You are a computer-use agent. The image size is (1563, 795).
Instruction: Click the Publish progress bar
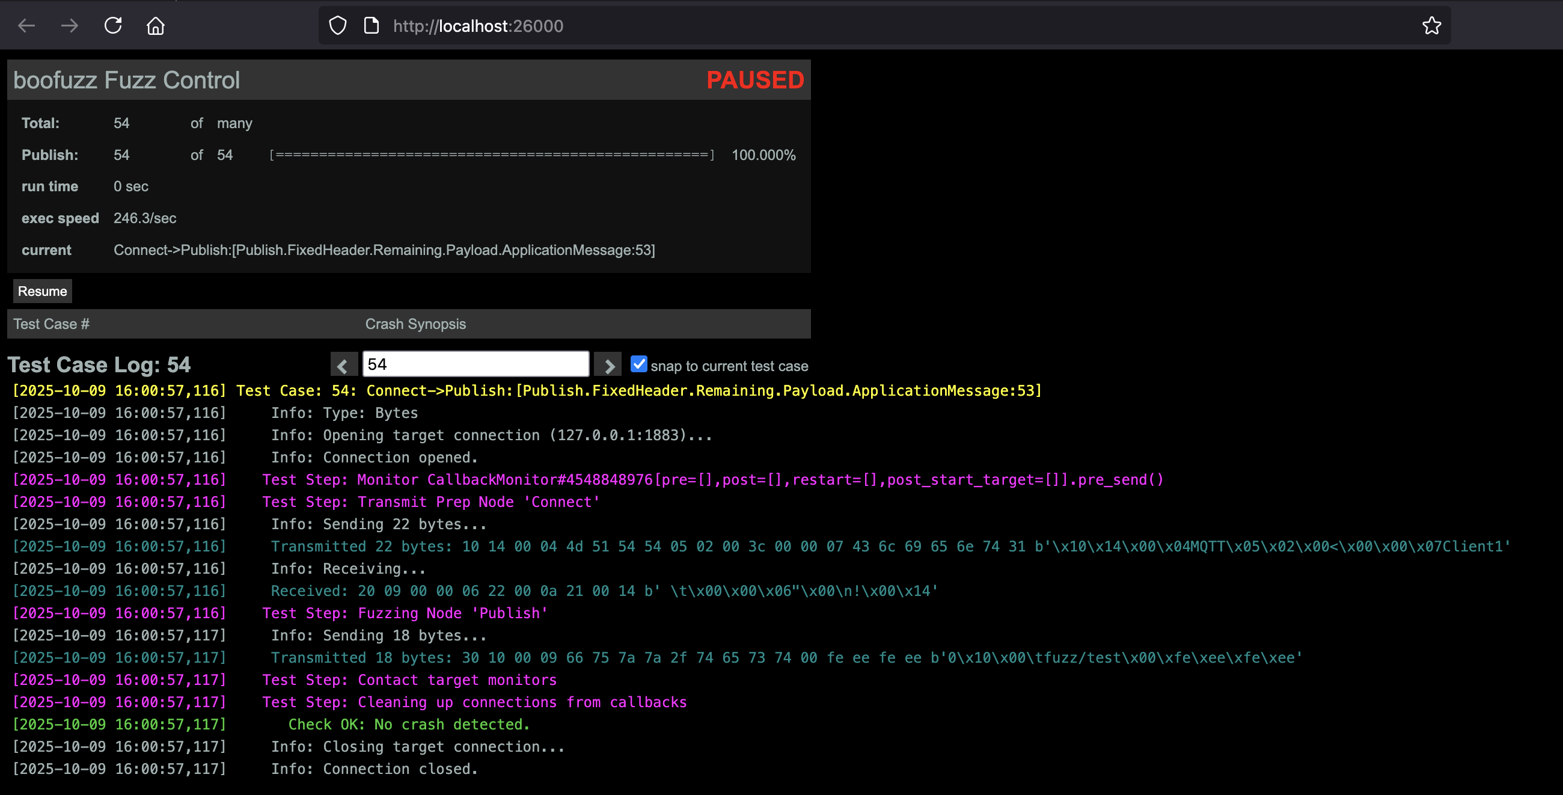click(492, 155)
